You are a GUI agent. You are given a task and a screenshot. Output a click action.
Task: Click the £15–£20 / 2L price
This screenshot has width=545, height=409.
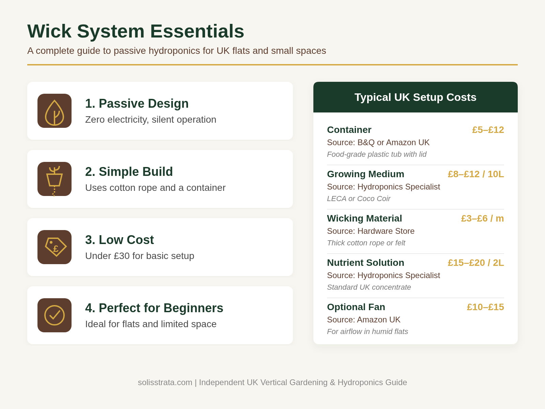pos(476,263)
